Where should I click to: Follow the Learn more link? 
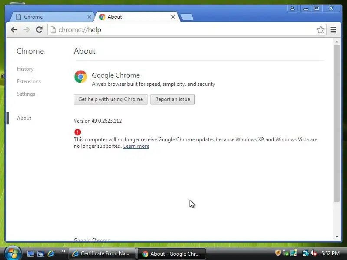tap(136, 146)
